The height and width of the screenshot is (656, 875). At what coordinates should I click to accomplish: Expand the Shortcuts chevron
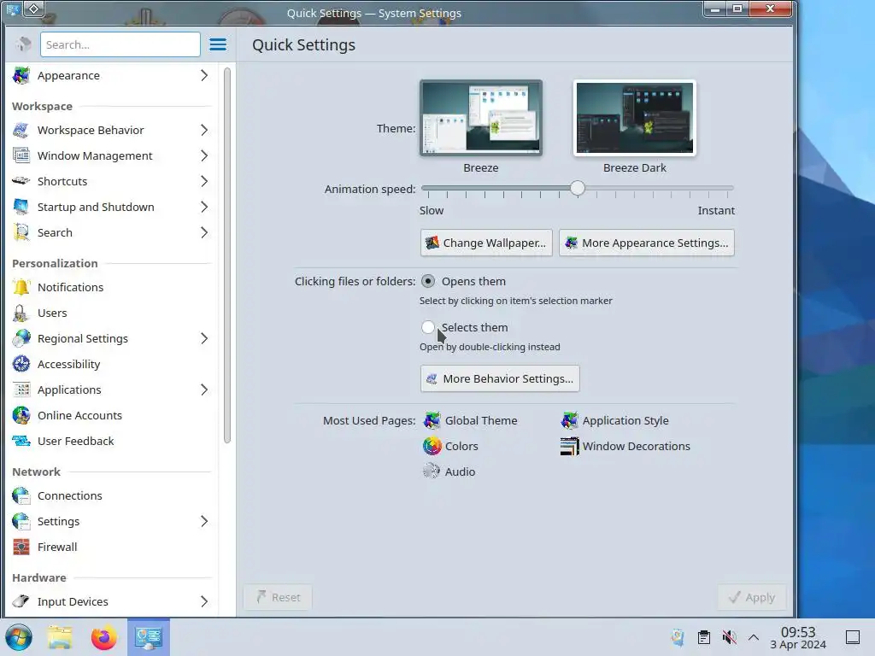coord(204,181)
